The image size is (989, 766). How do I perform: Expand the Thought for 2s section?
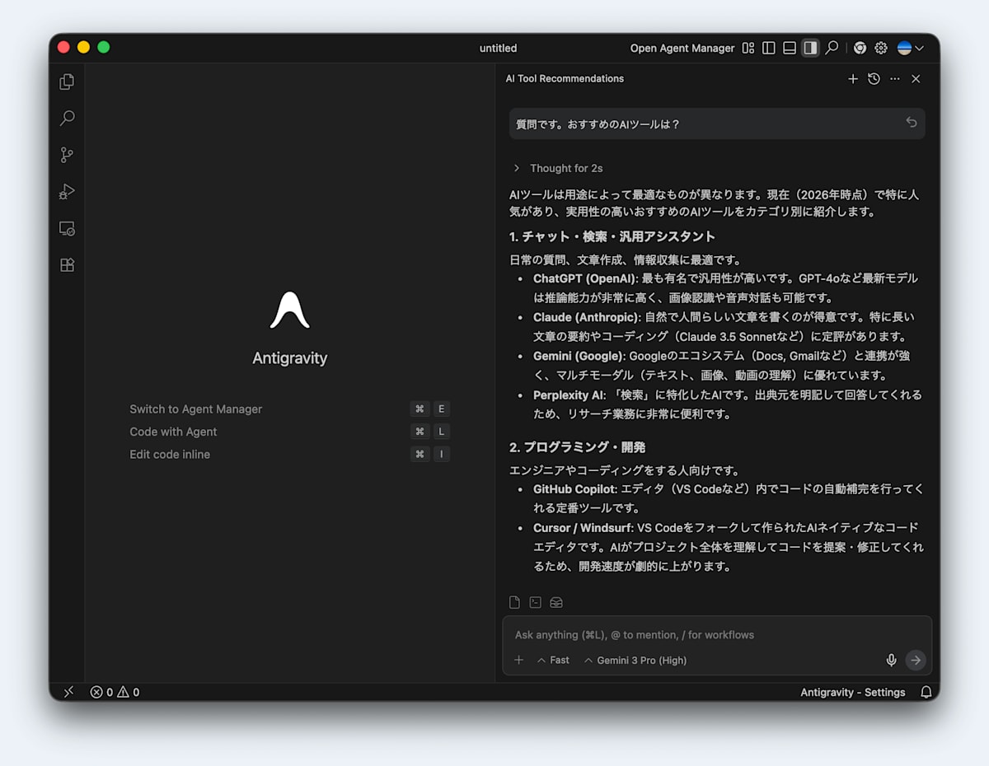coord(558,168)
